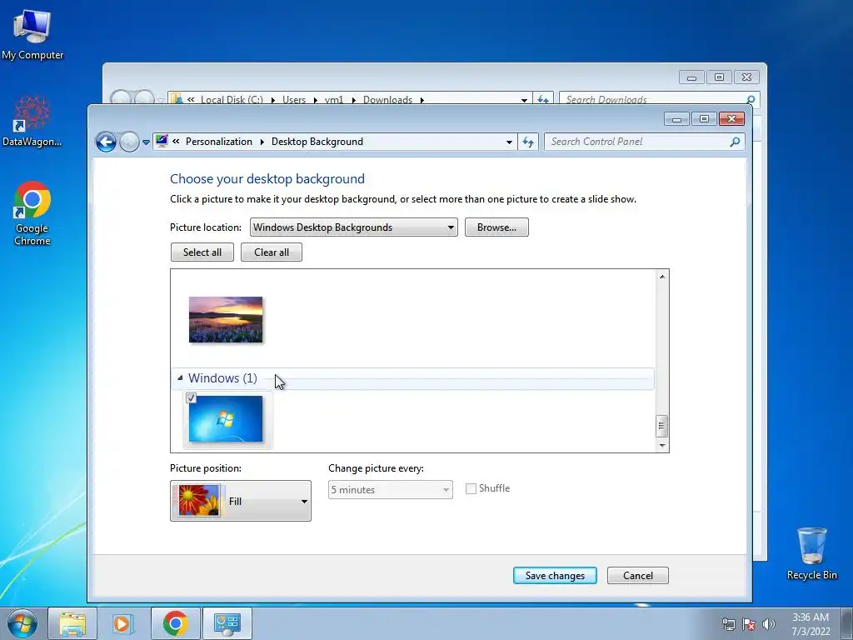This screenshot has width=853, height=640.
Task: Open Windows Explorer from the taskbar
Action: 72,623
